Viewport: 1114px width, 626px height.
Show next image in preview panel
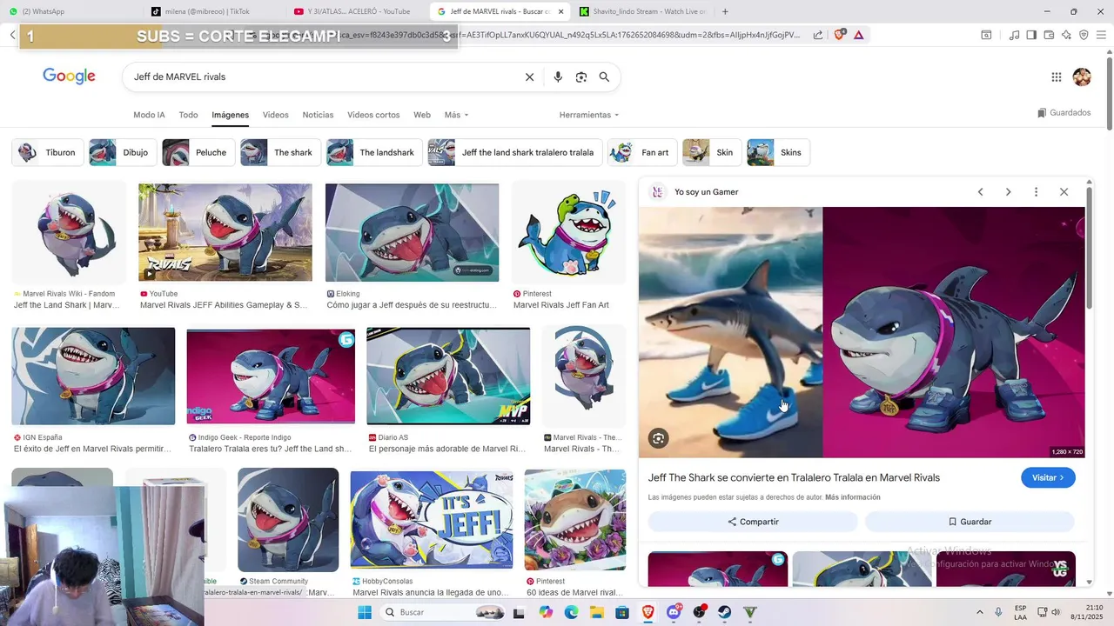pyautogui.click(x=1008, y=192)
